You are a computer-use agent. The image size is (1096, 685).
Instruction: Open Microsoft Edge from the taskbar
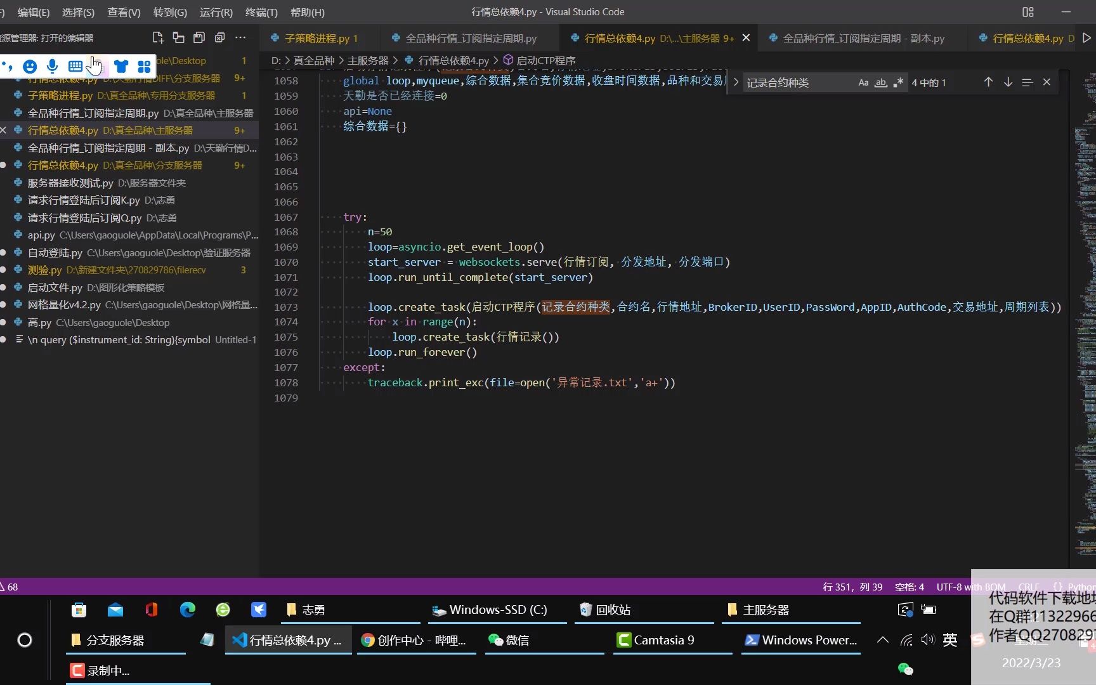click(x=188, y=610)
